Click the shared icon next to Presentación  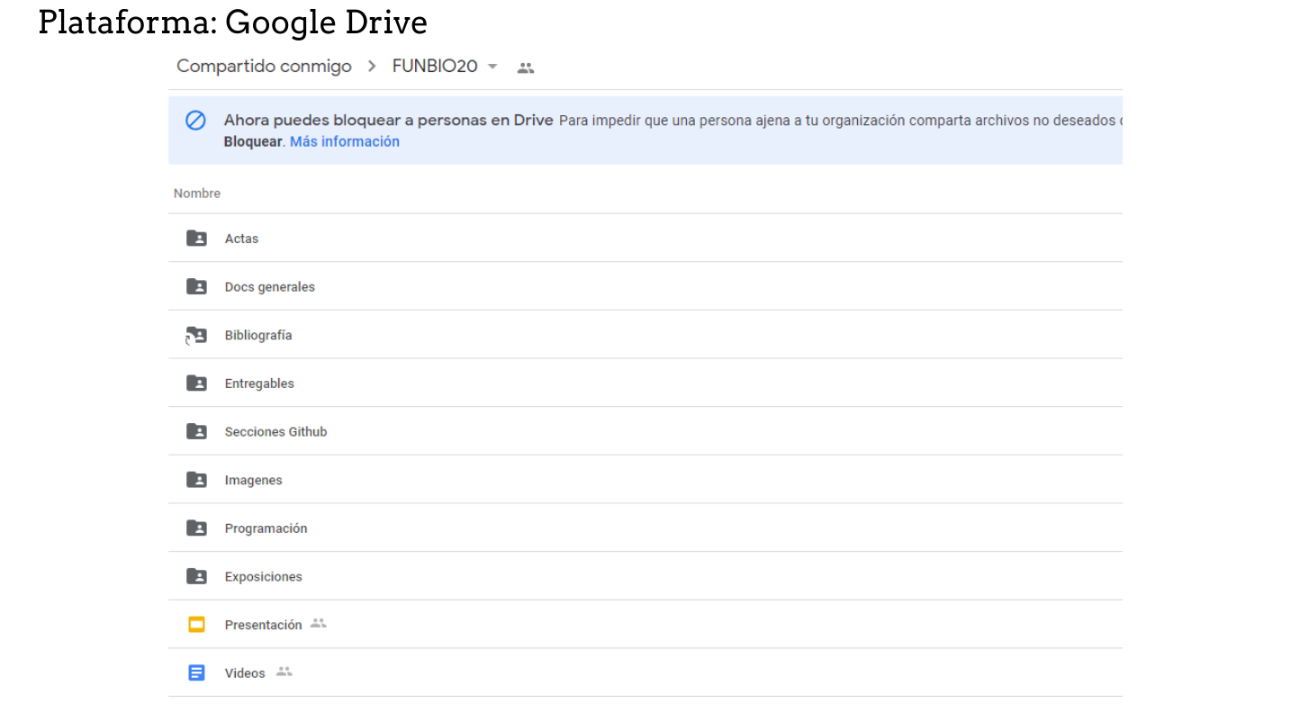pos(318,623)
